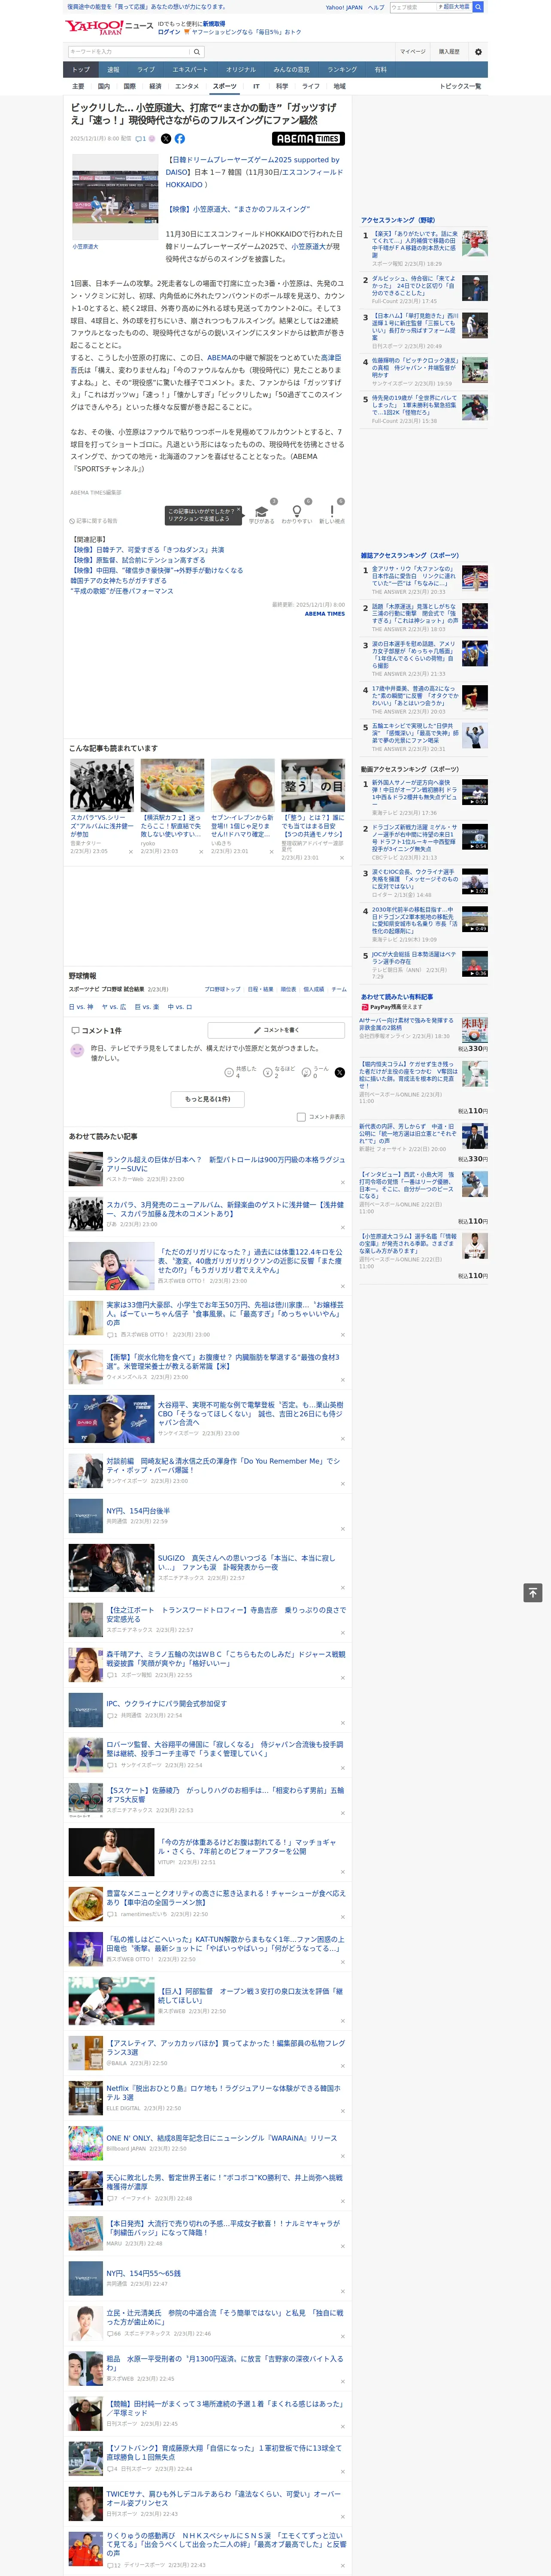The width and height of the screenshot is (551, 2576).
Task: Click the Yahoo! JAPAN news logo
Action: 109,27
